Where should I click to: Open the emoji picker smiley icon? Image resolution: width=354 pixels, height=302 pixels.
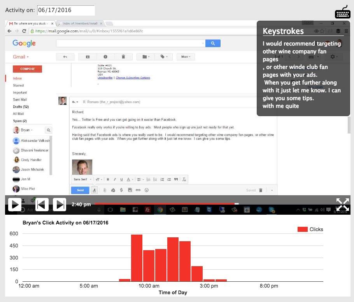click(147, 190)
